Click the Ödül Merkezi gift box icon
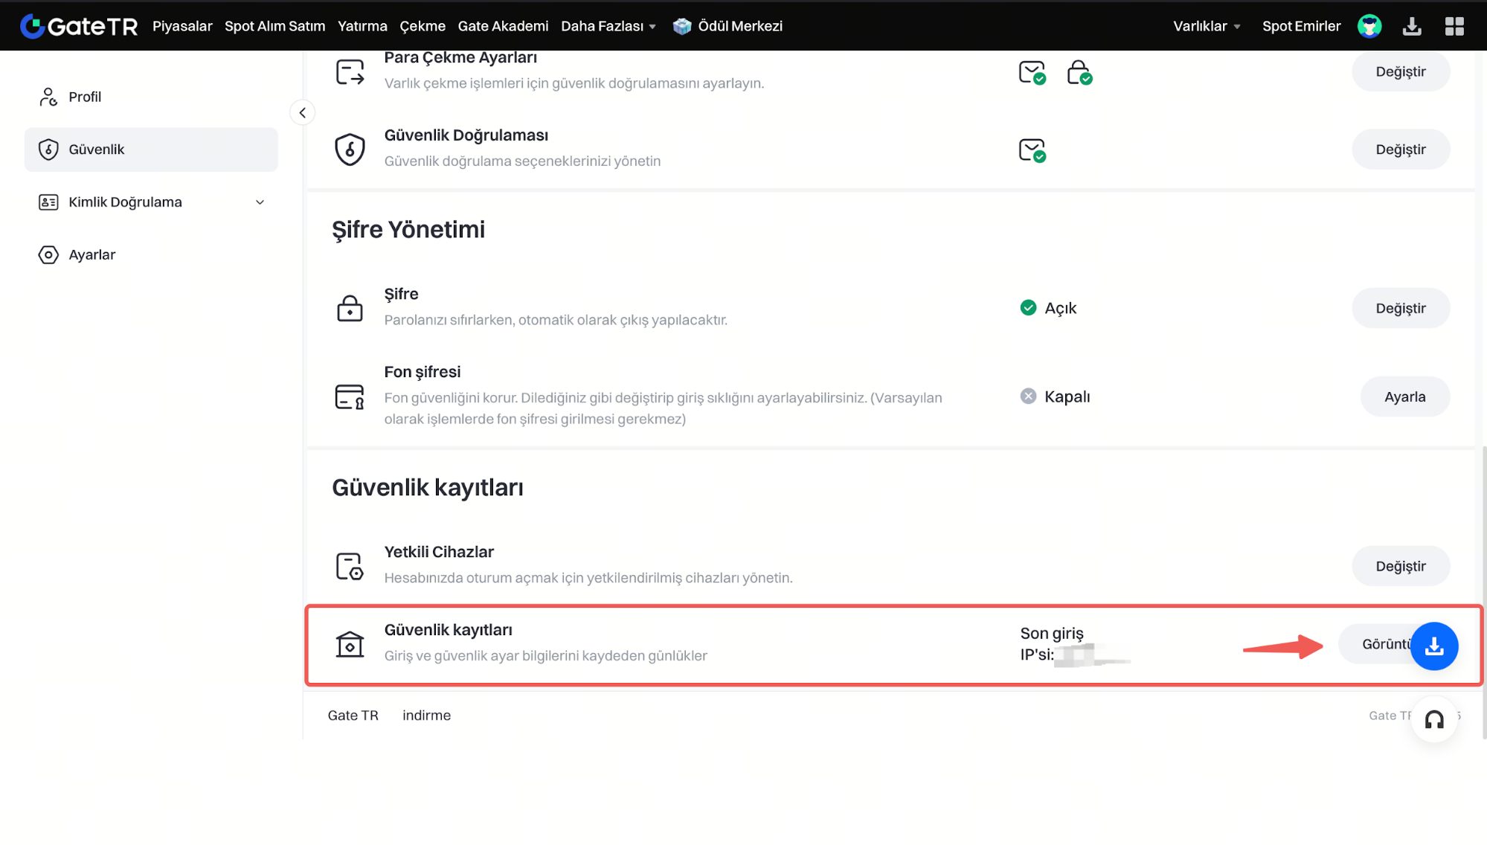Viewport: 1487px width, 845px height. click(681, 26)
